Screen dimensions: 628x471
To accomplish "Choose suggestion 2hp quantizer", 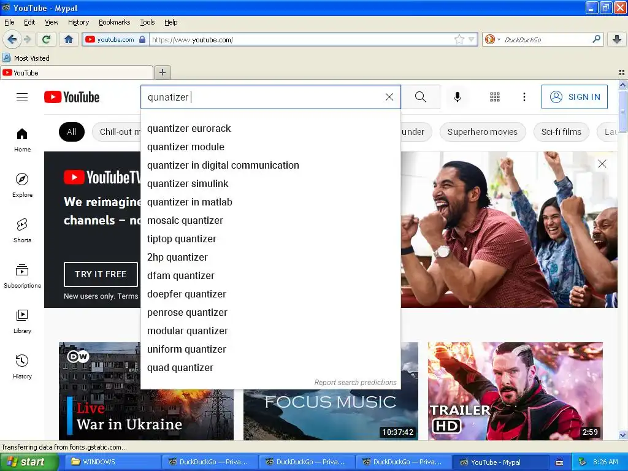I will [270, 258].
